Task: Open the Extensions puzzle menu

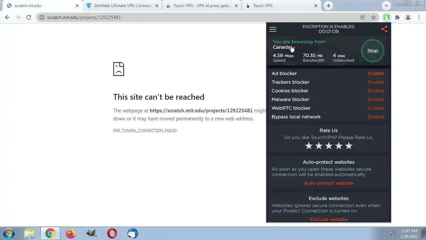Action: tap(397, 17)
